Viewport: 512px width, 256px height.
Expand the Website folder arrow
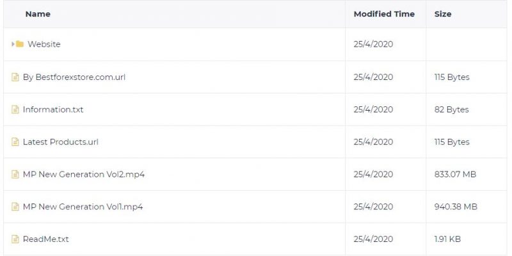click(13, 44)
